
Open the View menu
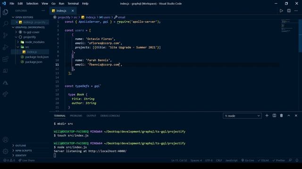coord(45,3)
